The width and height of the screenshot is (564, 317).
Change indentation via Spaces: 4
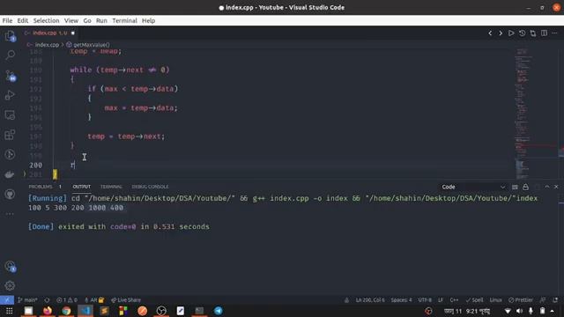click(401, 299)
